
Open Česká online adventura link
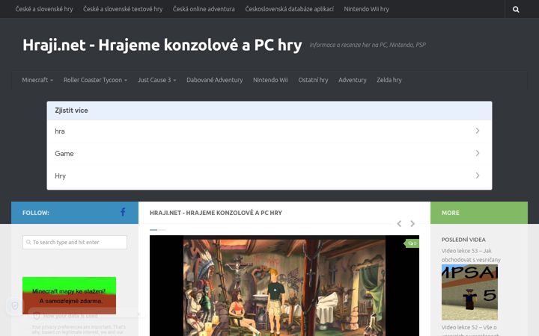tap(204, 9)
